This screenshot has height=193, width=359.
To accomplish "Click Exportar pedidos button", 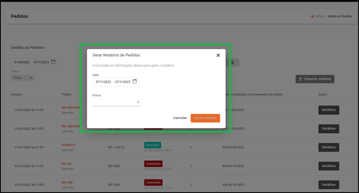I will pos(315,79).
